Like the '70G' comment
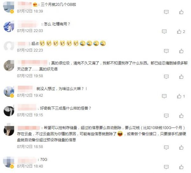This screenshot has height=173, width=191. (x=181, y=167)
